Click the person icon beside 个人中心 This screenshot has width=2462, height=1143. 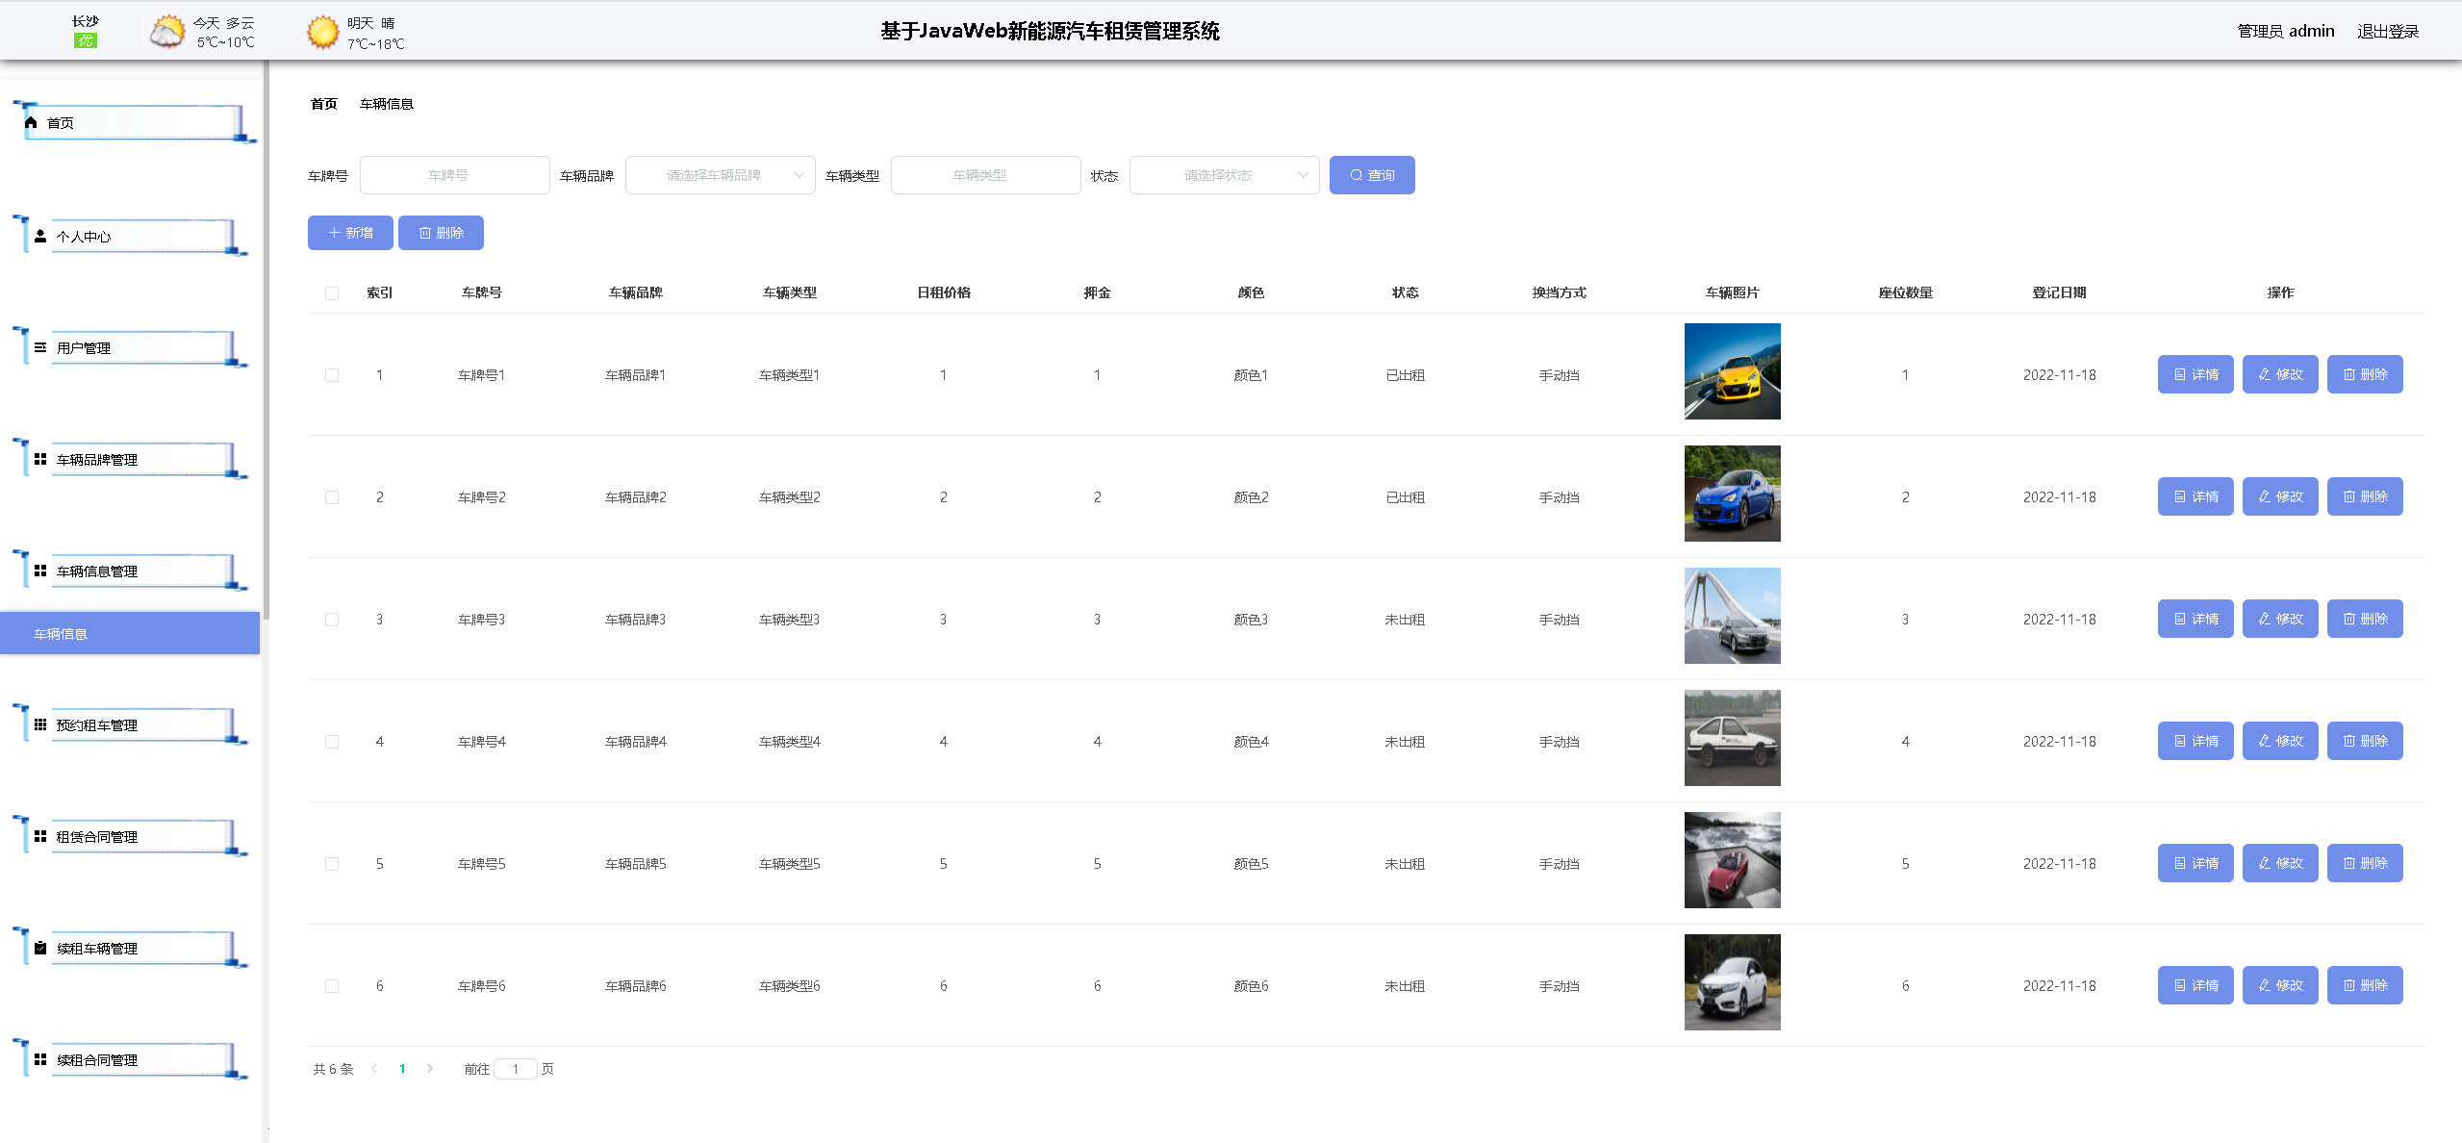[40, 236]
